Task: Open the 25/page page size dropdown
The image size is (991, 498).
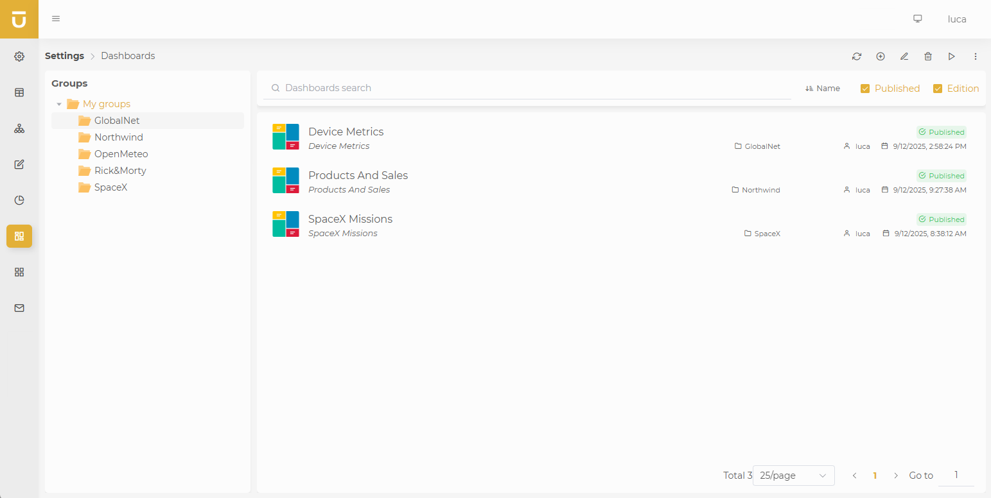Action: point(793,475)
